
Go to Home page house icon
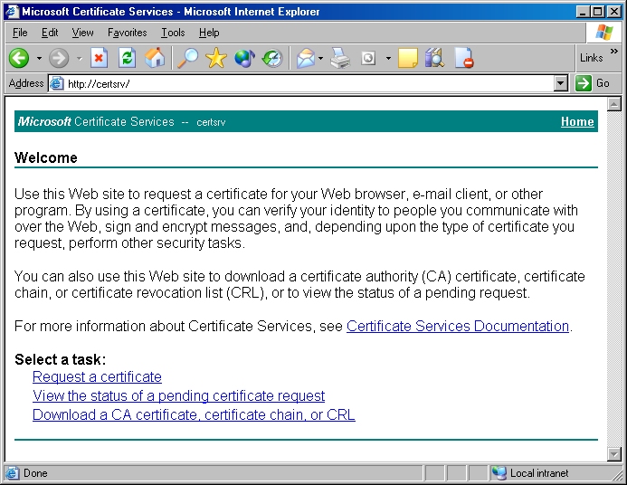tap(155, 59)
